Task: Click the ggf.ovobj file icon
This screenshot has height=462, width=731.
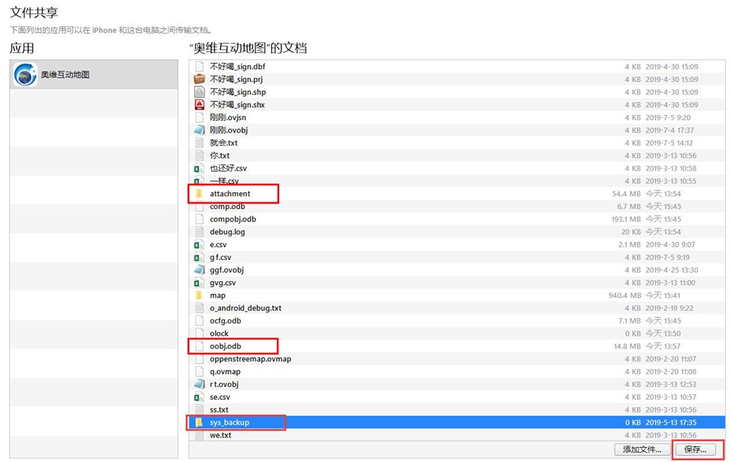Action: [199, 270]
